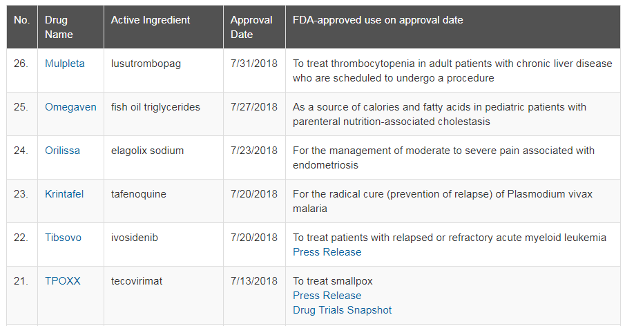Click the 7/23/2018 approval date cell
625x326 pixels.
click(x=254, y=157)
